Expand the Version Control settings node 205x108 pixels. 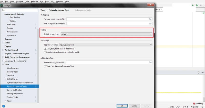(3, 50)
